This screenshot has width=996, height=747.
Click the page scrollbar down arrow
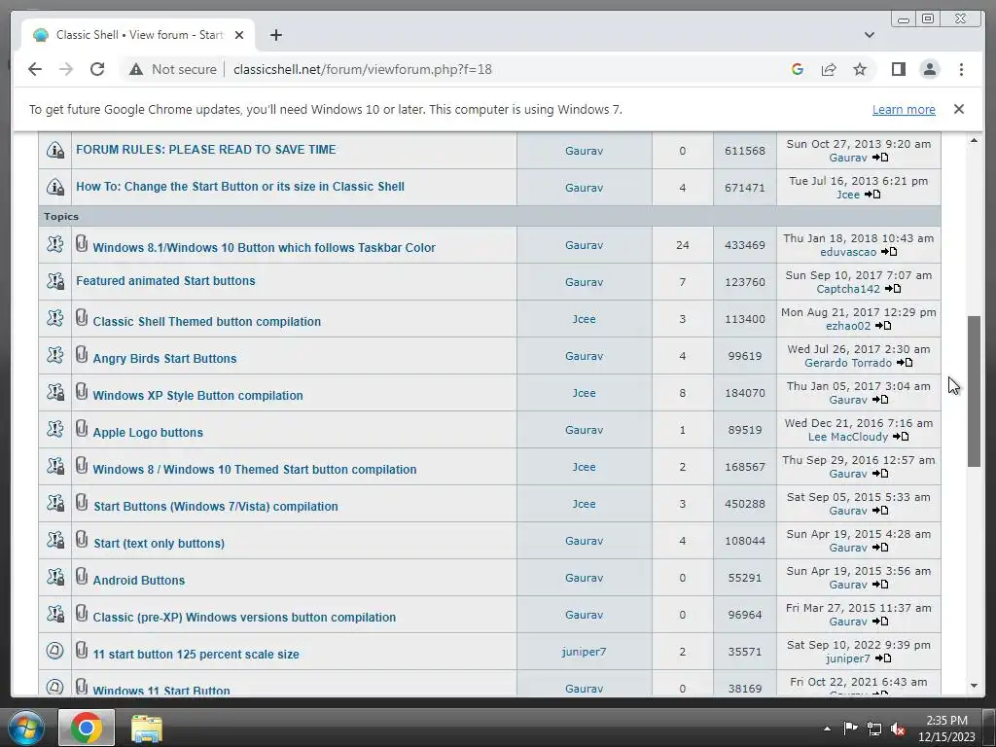(x=974, y=686)
